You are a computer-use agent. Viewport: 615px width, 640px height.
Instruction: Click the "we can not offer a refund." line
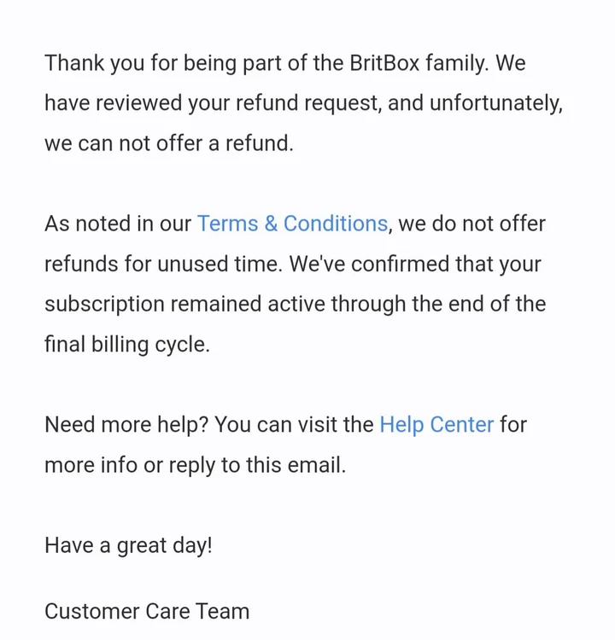pyautogui.click(x=168, y=143)
